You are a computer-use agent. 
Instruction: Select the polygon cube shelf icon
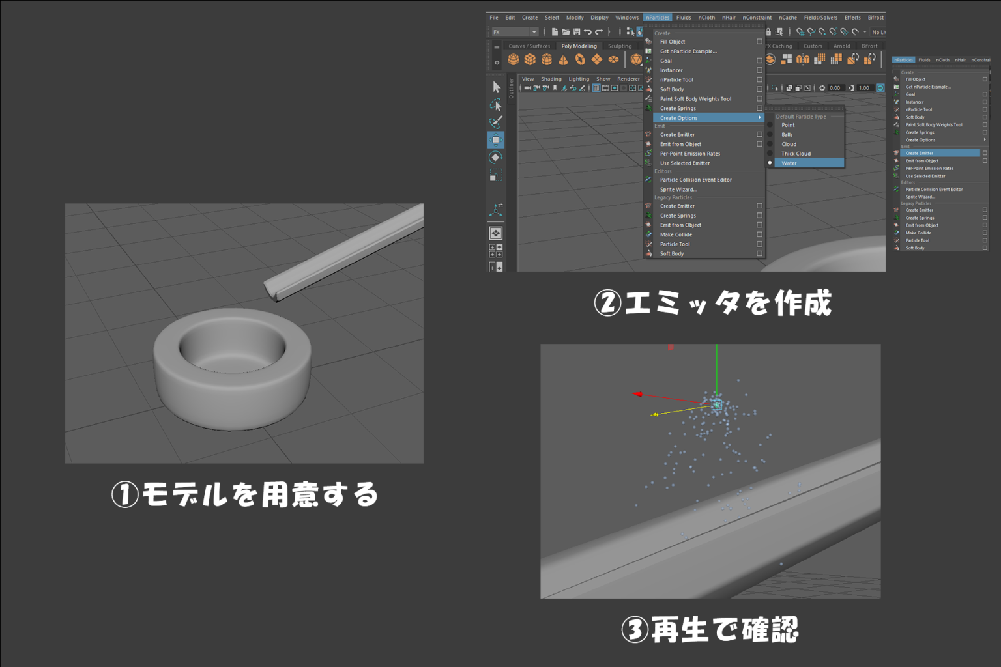pos(530,59)
